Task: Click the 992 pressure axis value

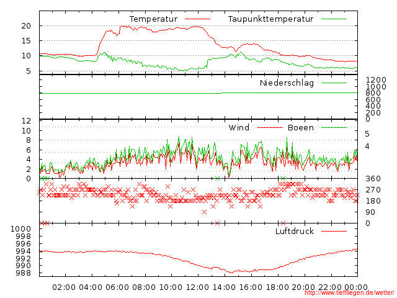Action: point(24,258)
